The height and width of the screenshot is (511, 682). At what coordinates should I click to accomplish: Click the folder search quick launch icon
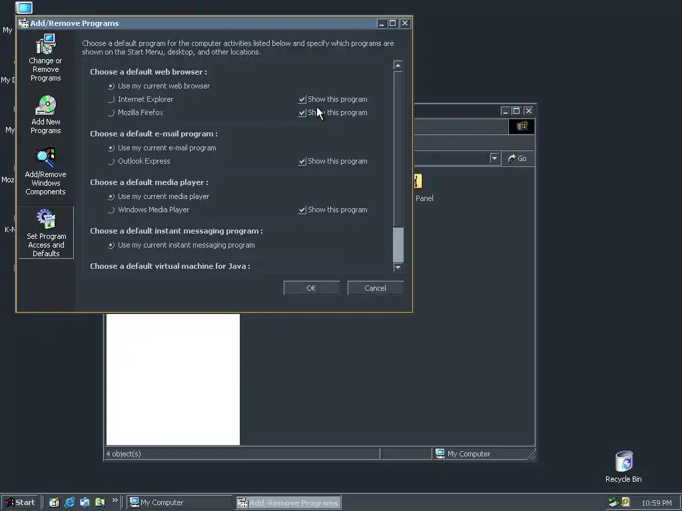pos(100,502)
